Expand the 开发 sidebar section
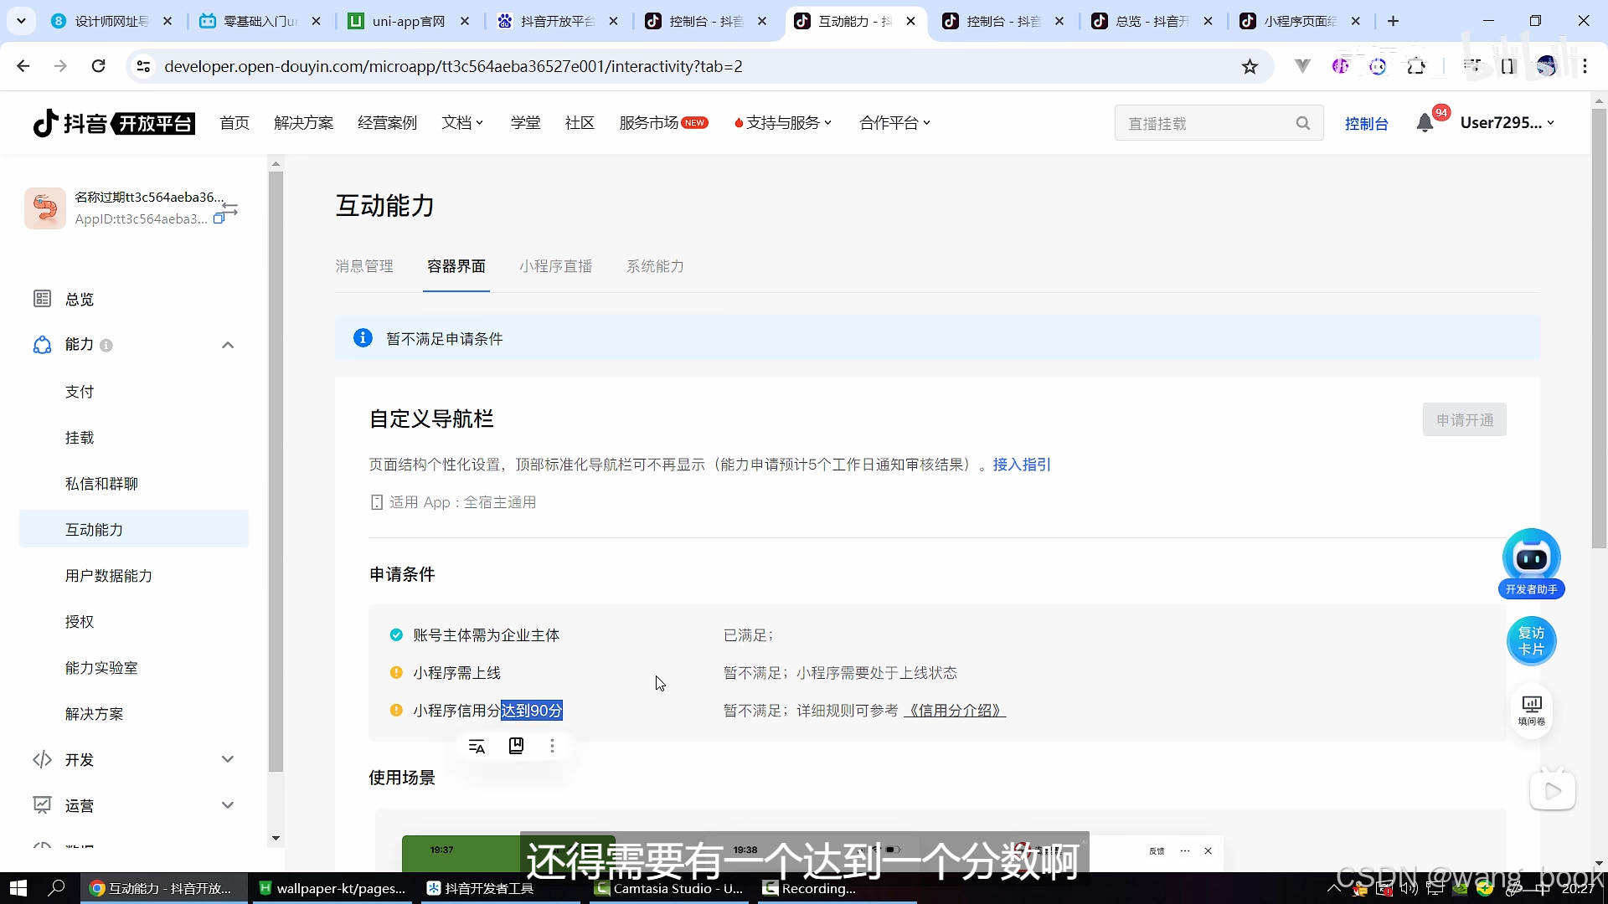This screenshot has width=1608, height=904. tap(228, 759)
